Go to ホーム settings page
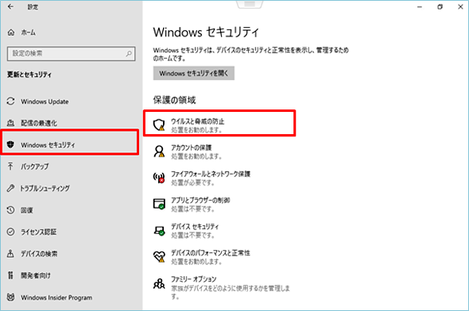The image size is (469, 311). pyautogui.click(x=28, y=33)
